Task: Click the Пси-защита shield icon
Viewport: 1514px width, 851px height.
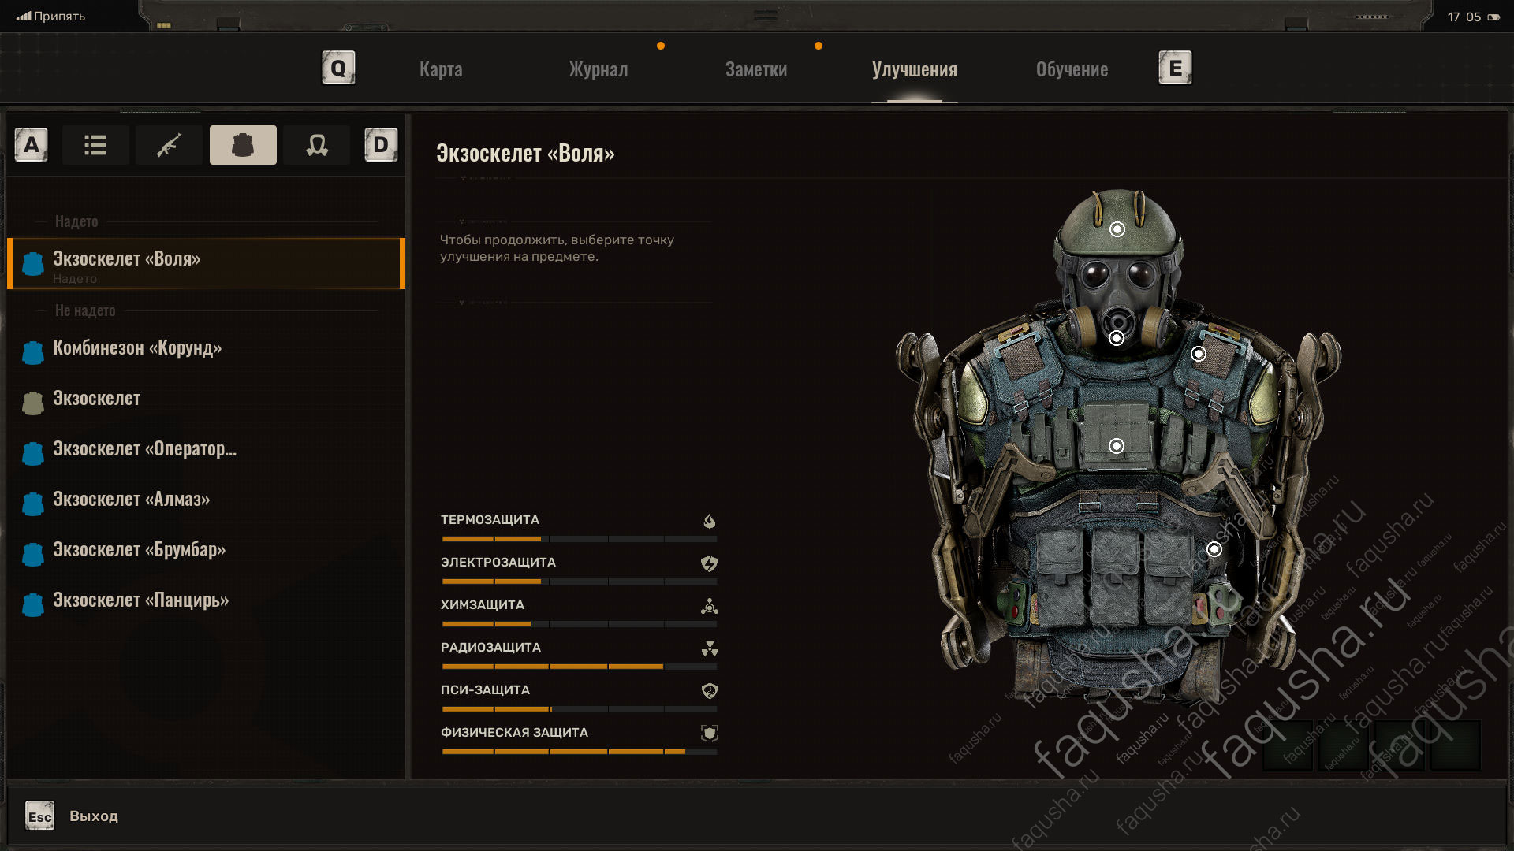Action: [x=710, y=691]
